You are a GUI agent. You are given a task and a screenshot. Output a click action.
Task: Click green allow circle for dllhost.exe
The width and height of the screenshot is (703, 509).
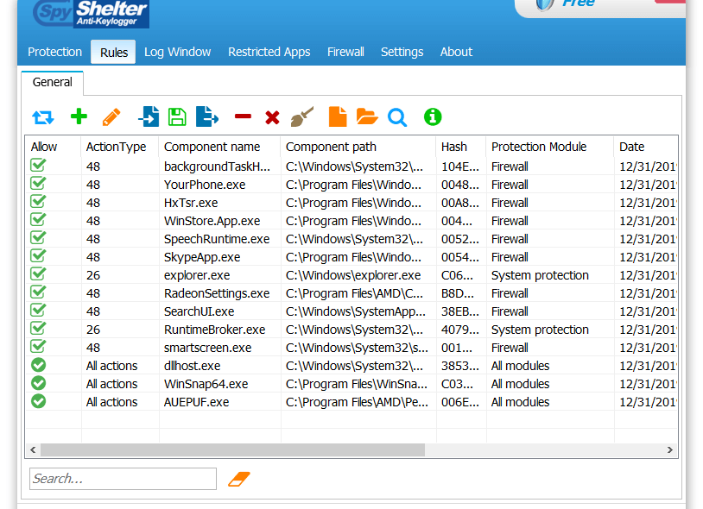pos(39,365)
